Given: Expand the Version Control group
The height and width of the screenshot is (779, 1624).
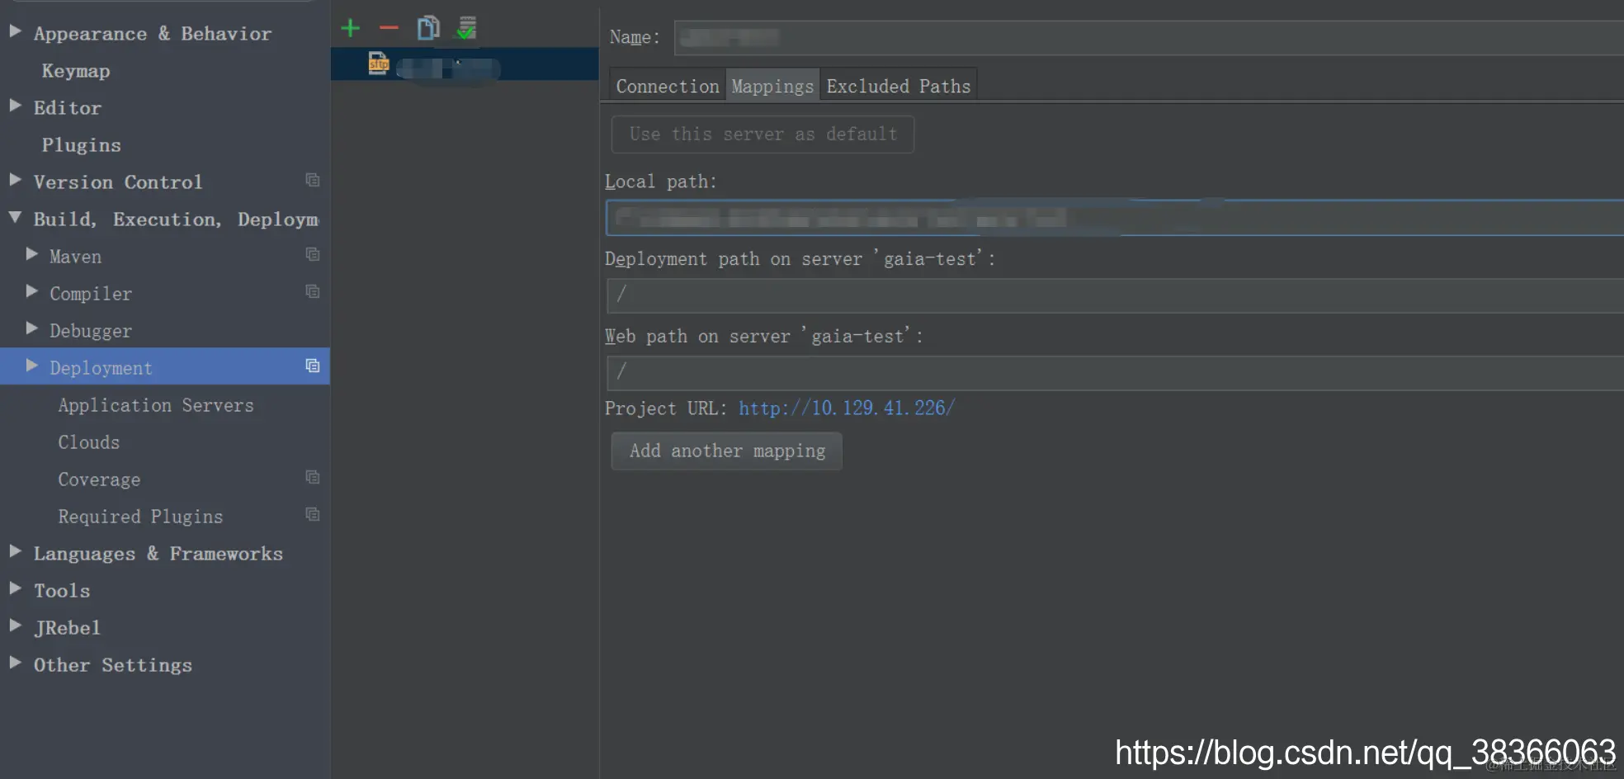Looking at the screenshot, I should (x=15, y=180).
